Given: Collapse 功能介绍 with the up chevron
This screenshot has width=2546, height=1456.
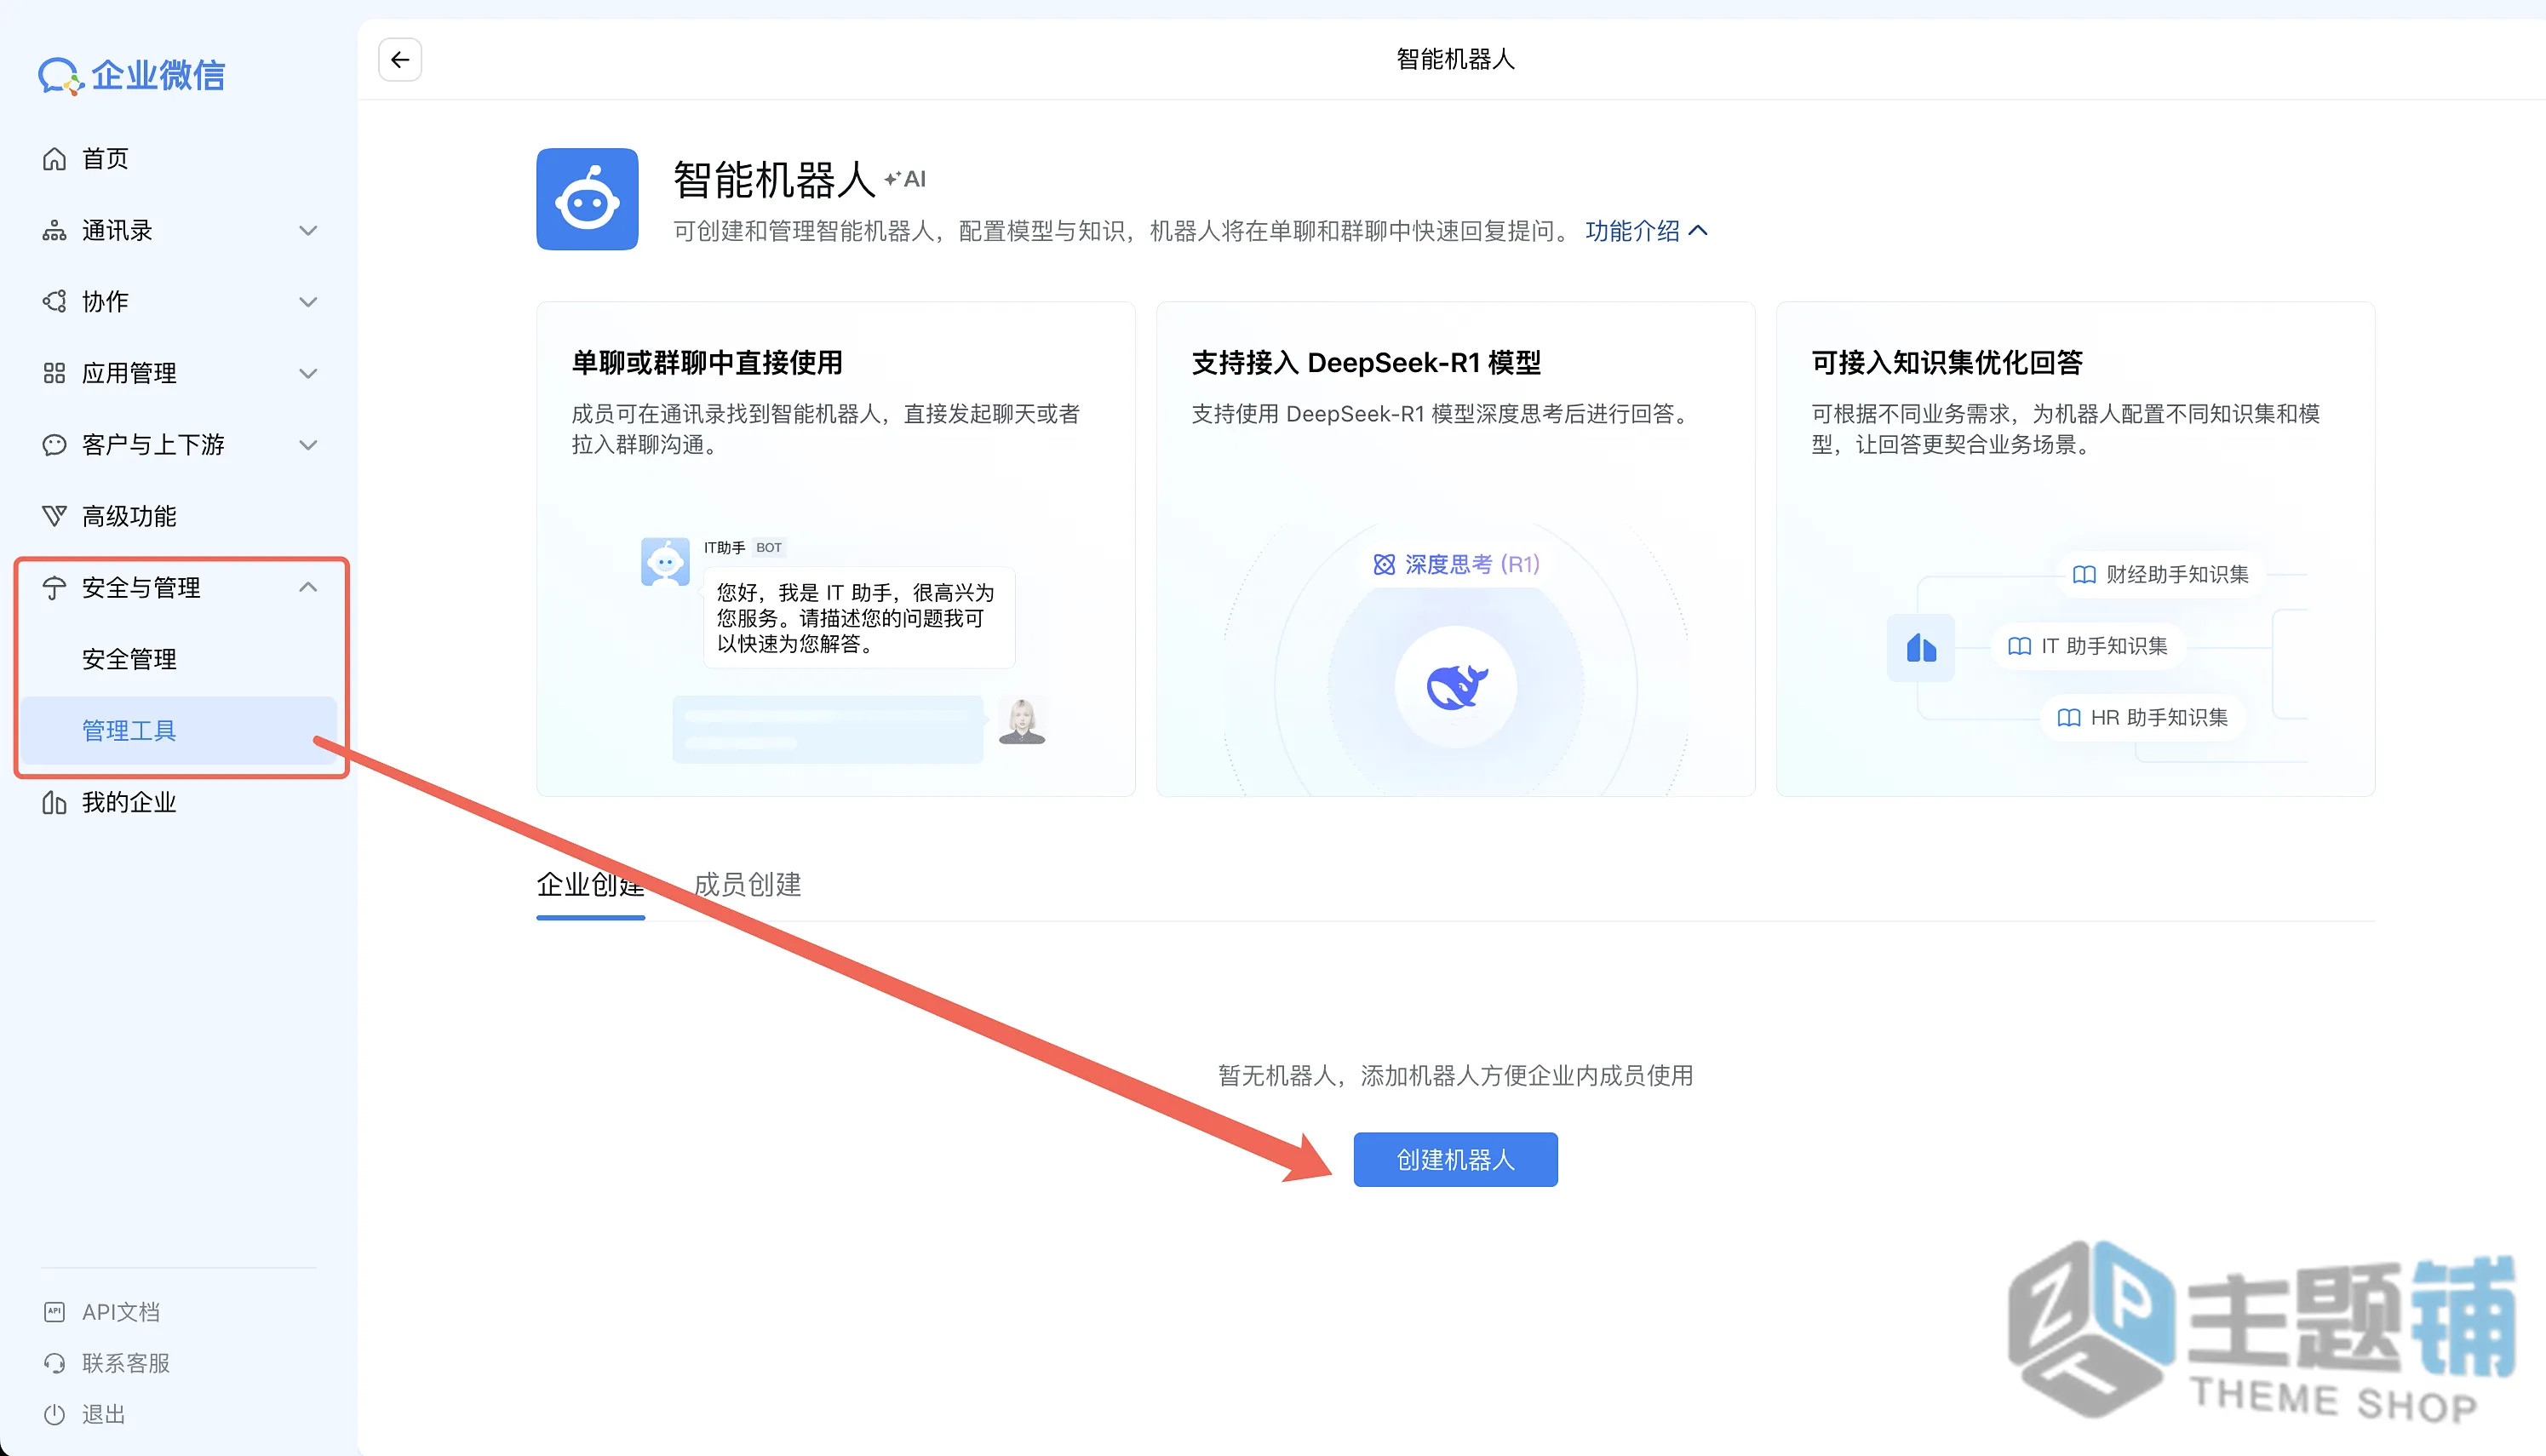Looking at the screenshot, I should point(1698,231).
